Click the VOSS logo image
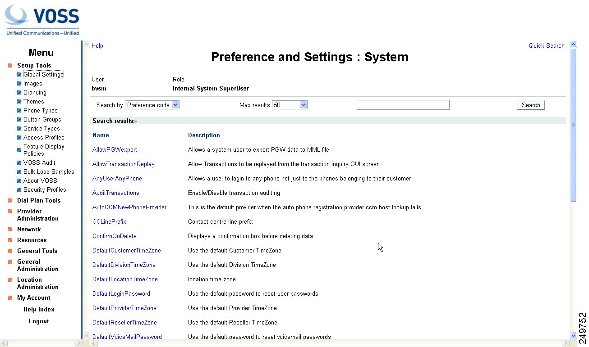589x347 pixels. point(42,20)
